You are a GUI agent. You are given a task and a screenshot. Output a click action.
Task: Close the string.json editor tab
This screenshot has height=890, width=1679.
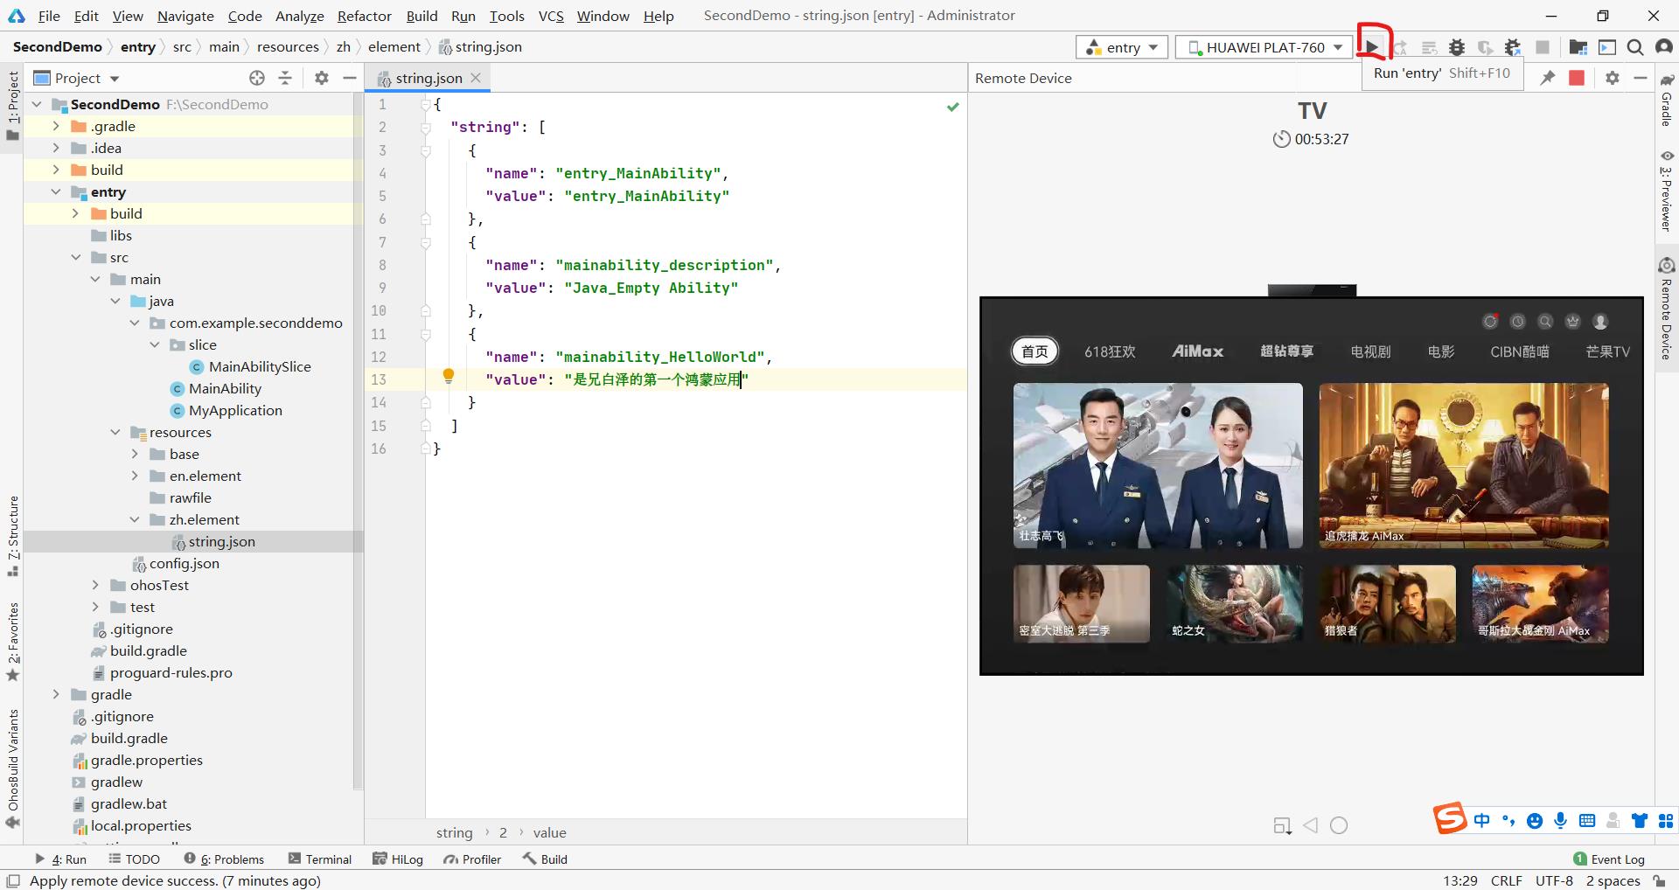[476, 78]
